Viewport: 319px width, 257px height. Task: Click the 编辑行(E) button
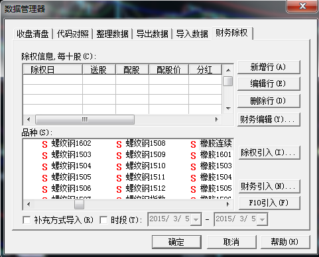tap(269, 83)
